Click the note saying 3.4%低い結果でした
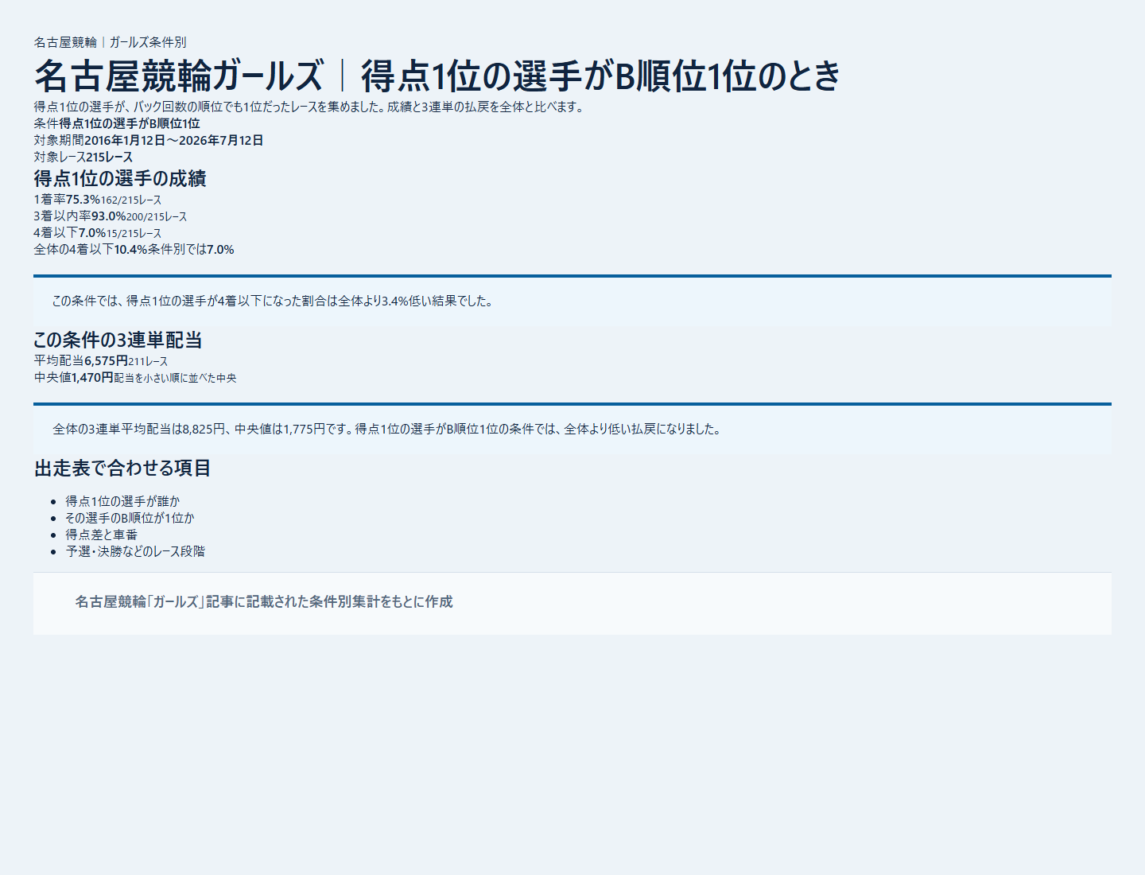The image size is (1145, 875). [x=273, y=301]
